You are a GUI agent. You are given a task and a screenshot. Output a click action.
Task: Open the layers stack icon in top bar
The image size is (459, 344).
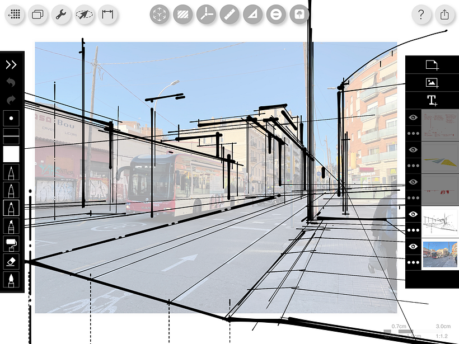click(38, 14)
